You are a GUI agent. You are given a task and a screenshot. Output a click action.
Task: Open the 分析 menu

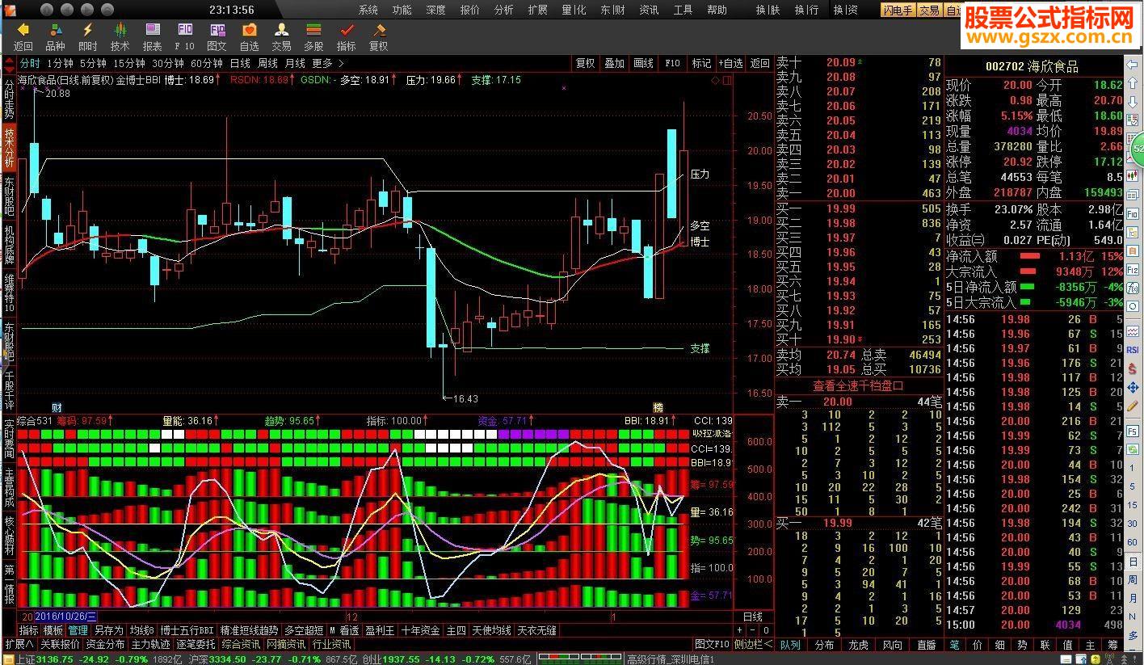click(x=503, y=10)
